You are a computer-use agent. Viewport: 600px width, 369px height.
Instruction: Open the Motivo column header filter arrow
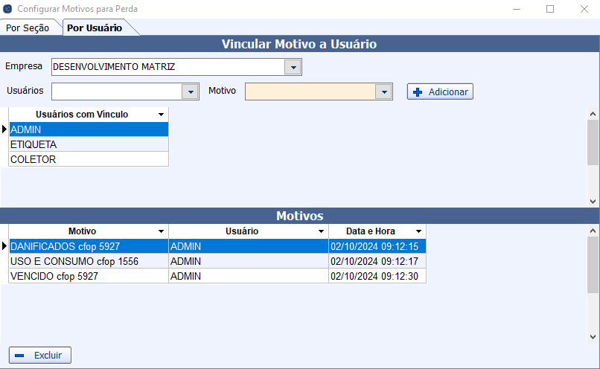click(161, 231)
